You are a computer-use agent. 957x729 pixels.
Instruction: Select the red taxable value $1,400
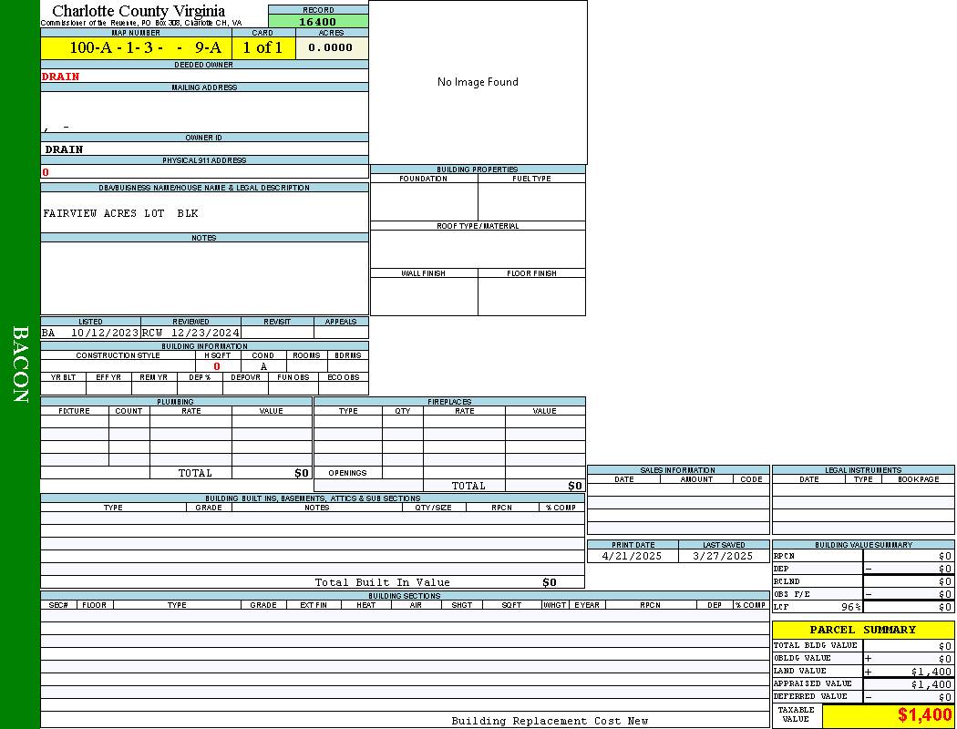tap(924, 715)
